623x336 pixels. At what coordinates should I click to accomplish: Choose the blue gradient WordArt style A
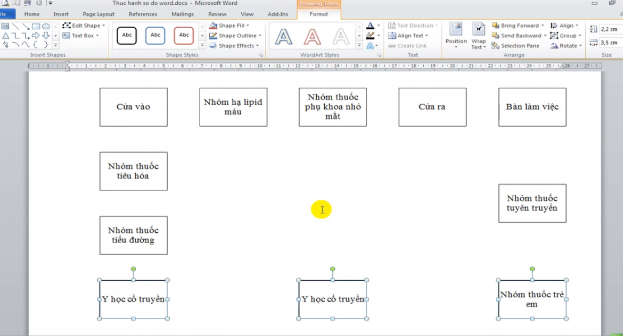tap(284, 36)
